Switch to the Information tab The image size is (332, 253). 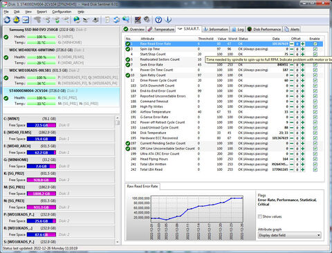click(216, 29)
